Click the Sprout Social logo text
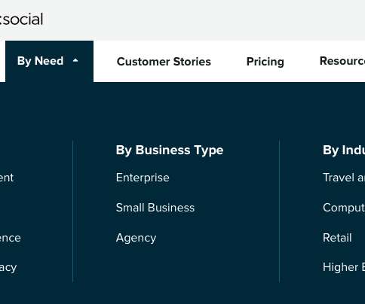This screenshot has width=365, height=304. coord(22,20)
